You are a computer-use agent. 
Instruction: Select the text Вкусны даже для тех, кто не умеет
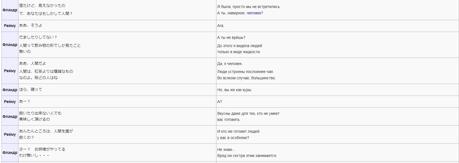click(x=248, y=113)
